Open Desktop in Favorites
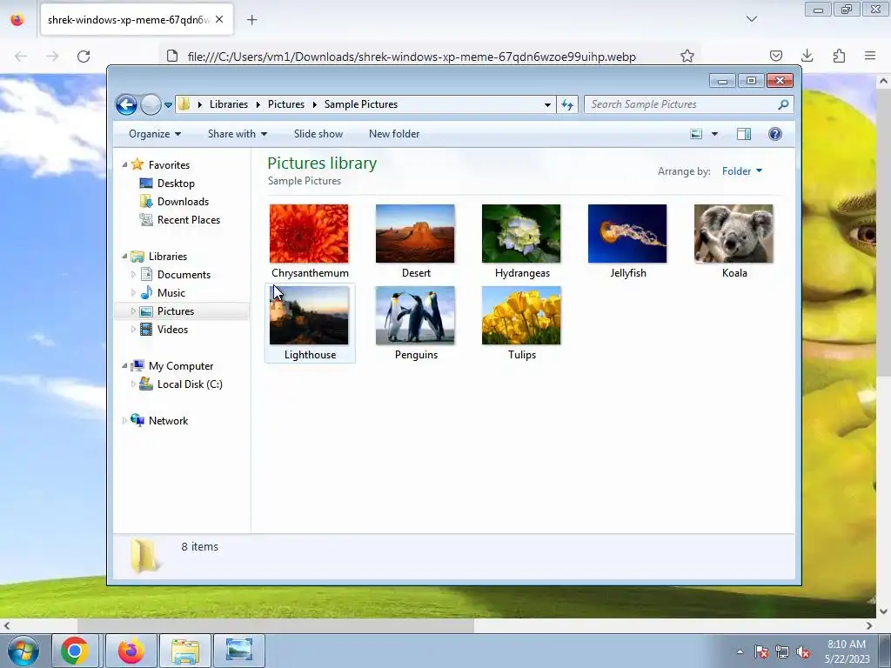The height and width of the screenshot is (668, 891). 176,184
